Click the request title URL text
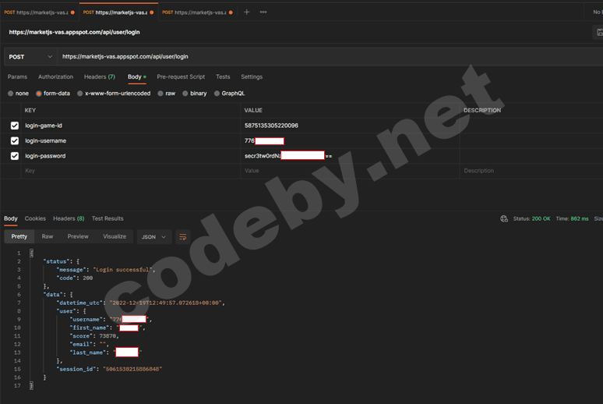This screenshot has width=603, height=404. point(74,32)
